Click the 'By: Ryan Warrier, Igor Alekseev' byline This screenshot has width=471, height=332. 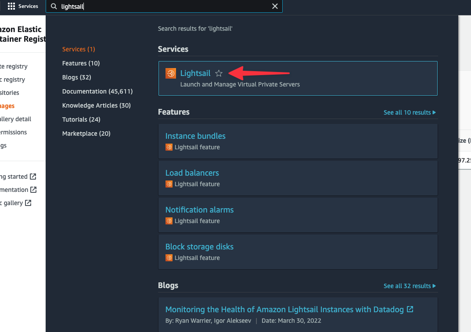[208, 321]
